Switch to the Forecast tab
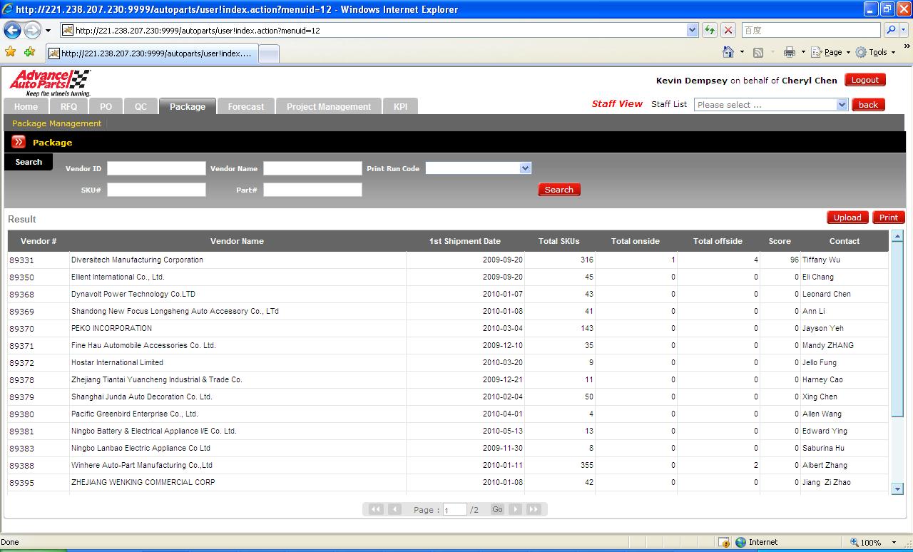Image resolution: width=913 pixels, height=552 pixels. 245,106
